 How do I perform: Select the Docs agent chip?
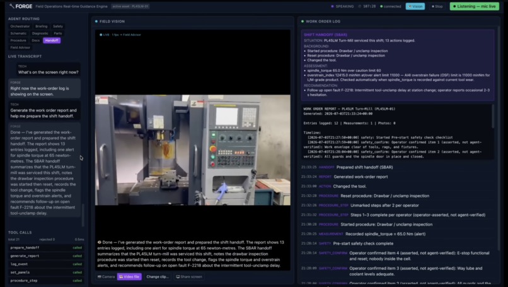36,40
